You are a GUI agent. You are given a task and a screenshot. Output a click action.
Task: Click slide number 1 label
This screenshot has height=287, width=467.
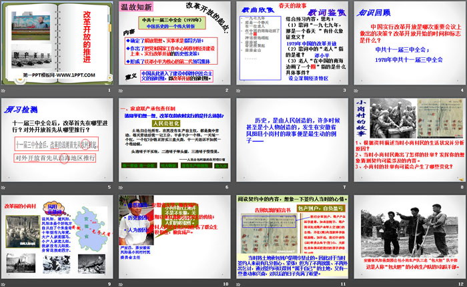[x=109, y=90]
